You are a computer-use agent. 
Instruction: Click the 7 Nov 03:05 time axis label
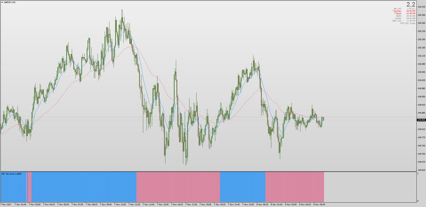[35, 205]
